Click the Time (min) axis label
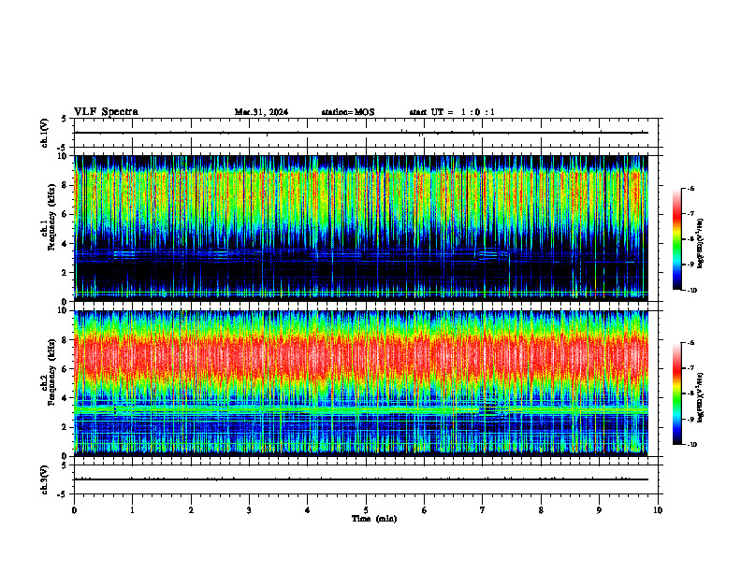This screenshot has width=741, height=572. pyautogui.click(x=374, y=519)
